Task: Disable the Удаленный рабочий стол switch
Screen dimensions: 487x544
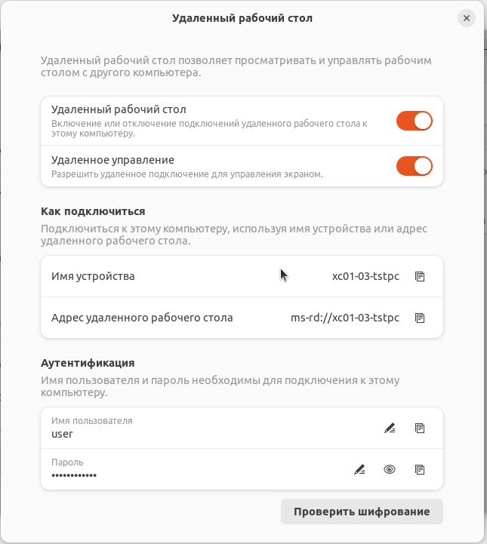Action: tap(414, 121)
